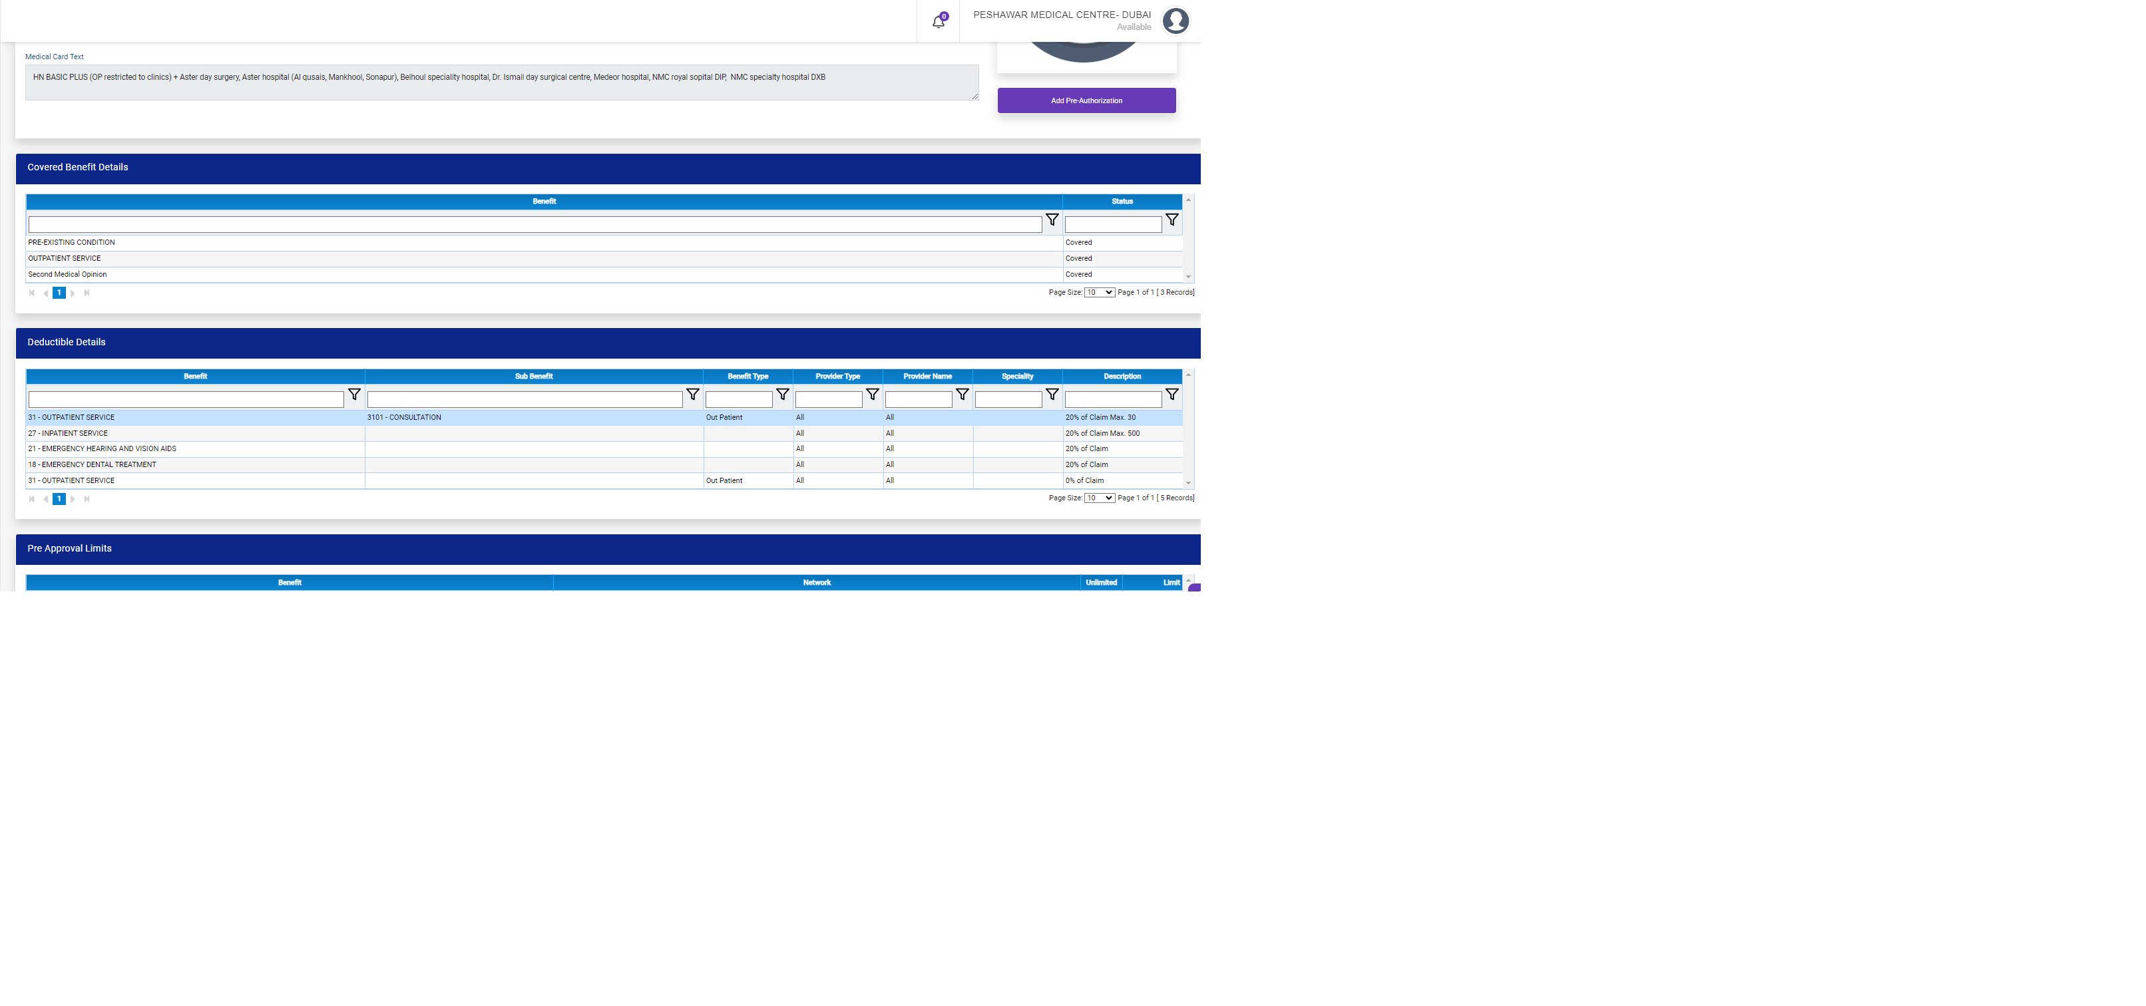Open the notification bell icon

[938, 22]
